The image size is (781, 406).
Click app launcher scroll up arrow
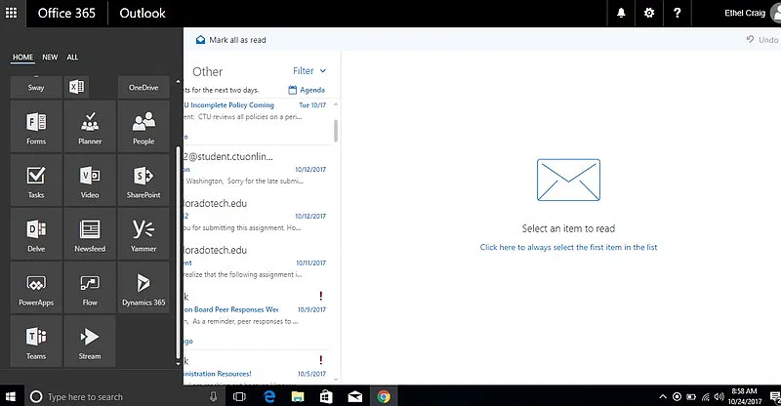pos(178,81)
